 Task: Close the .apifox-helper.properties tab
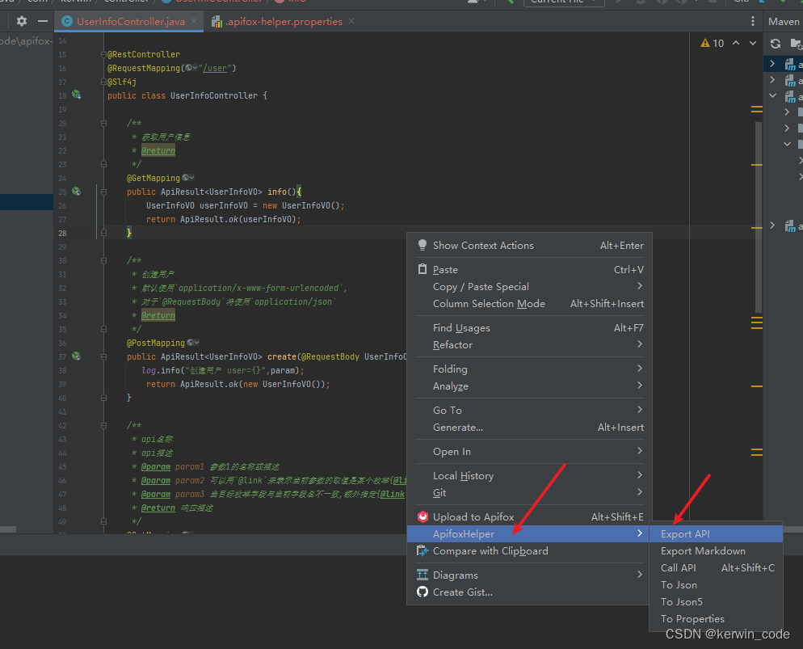coord(351,21)
